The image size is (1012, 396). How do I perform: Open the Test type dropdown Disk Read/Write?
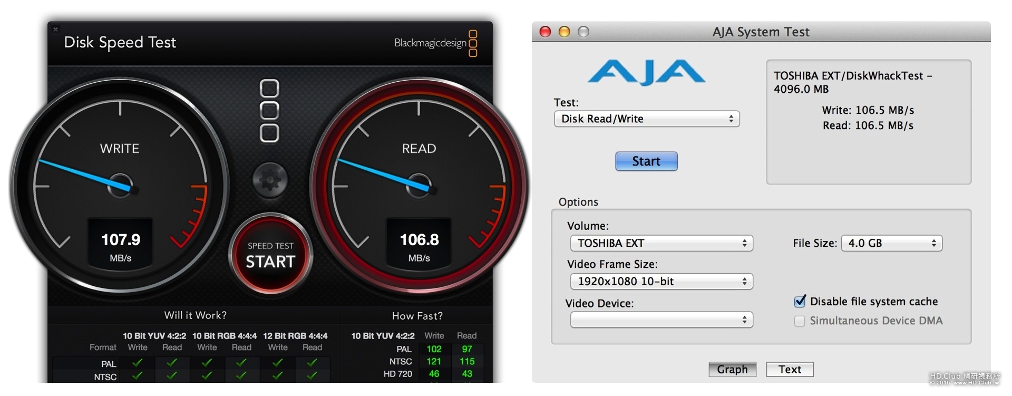click(647, 119)
